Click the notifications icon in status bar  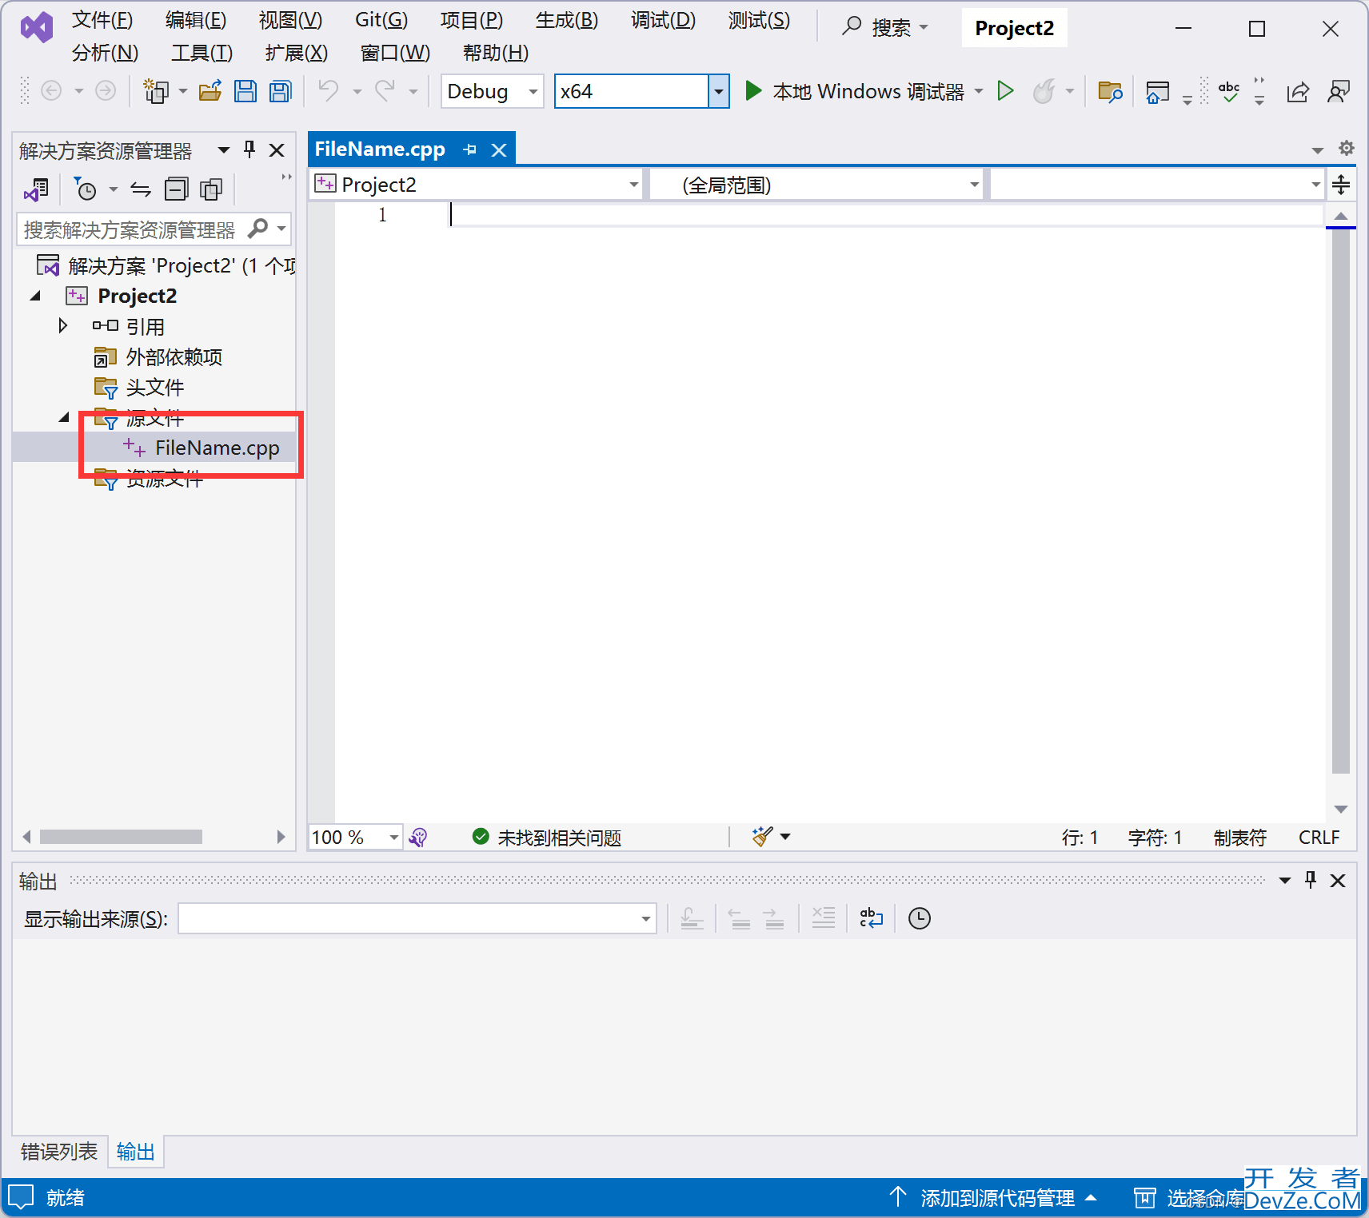(x=21, y=1197)
